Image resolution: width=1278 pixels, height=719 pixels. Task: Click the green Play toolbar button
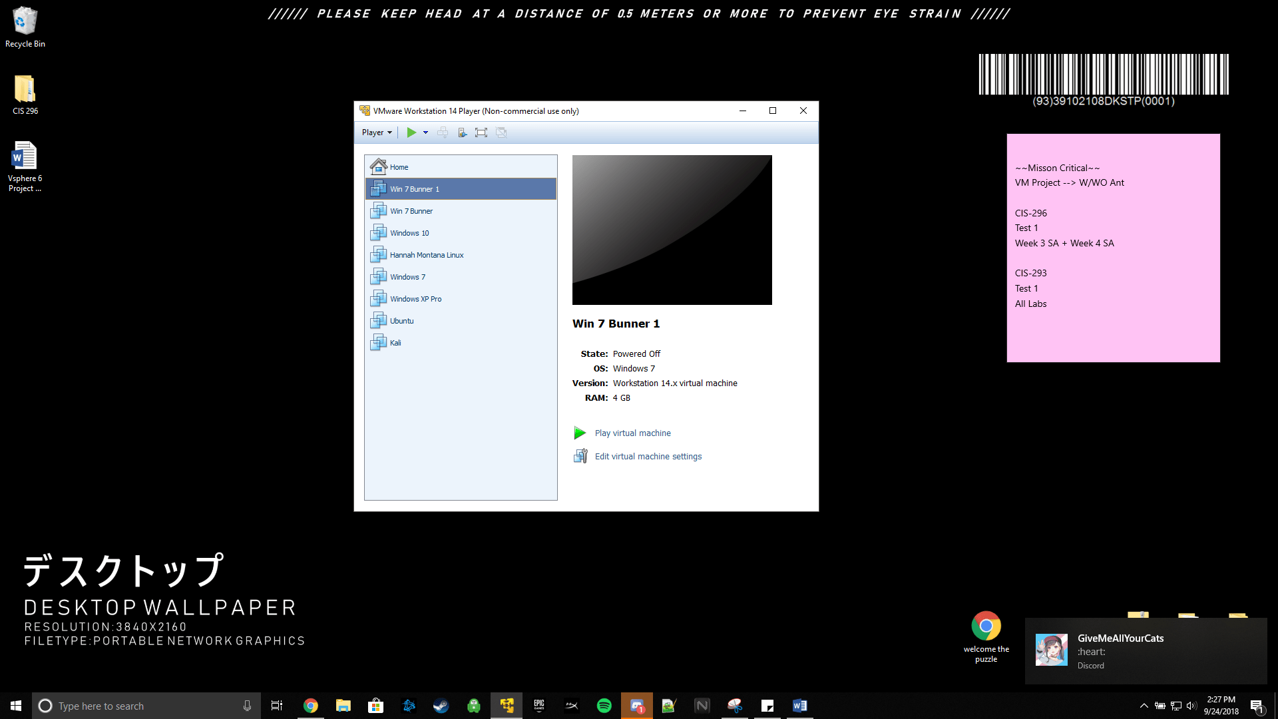coord(411,132)
